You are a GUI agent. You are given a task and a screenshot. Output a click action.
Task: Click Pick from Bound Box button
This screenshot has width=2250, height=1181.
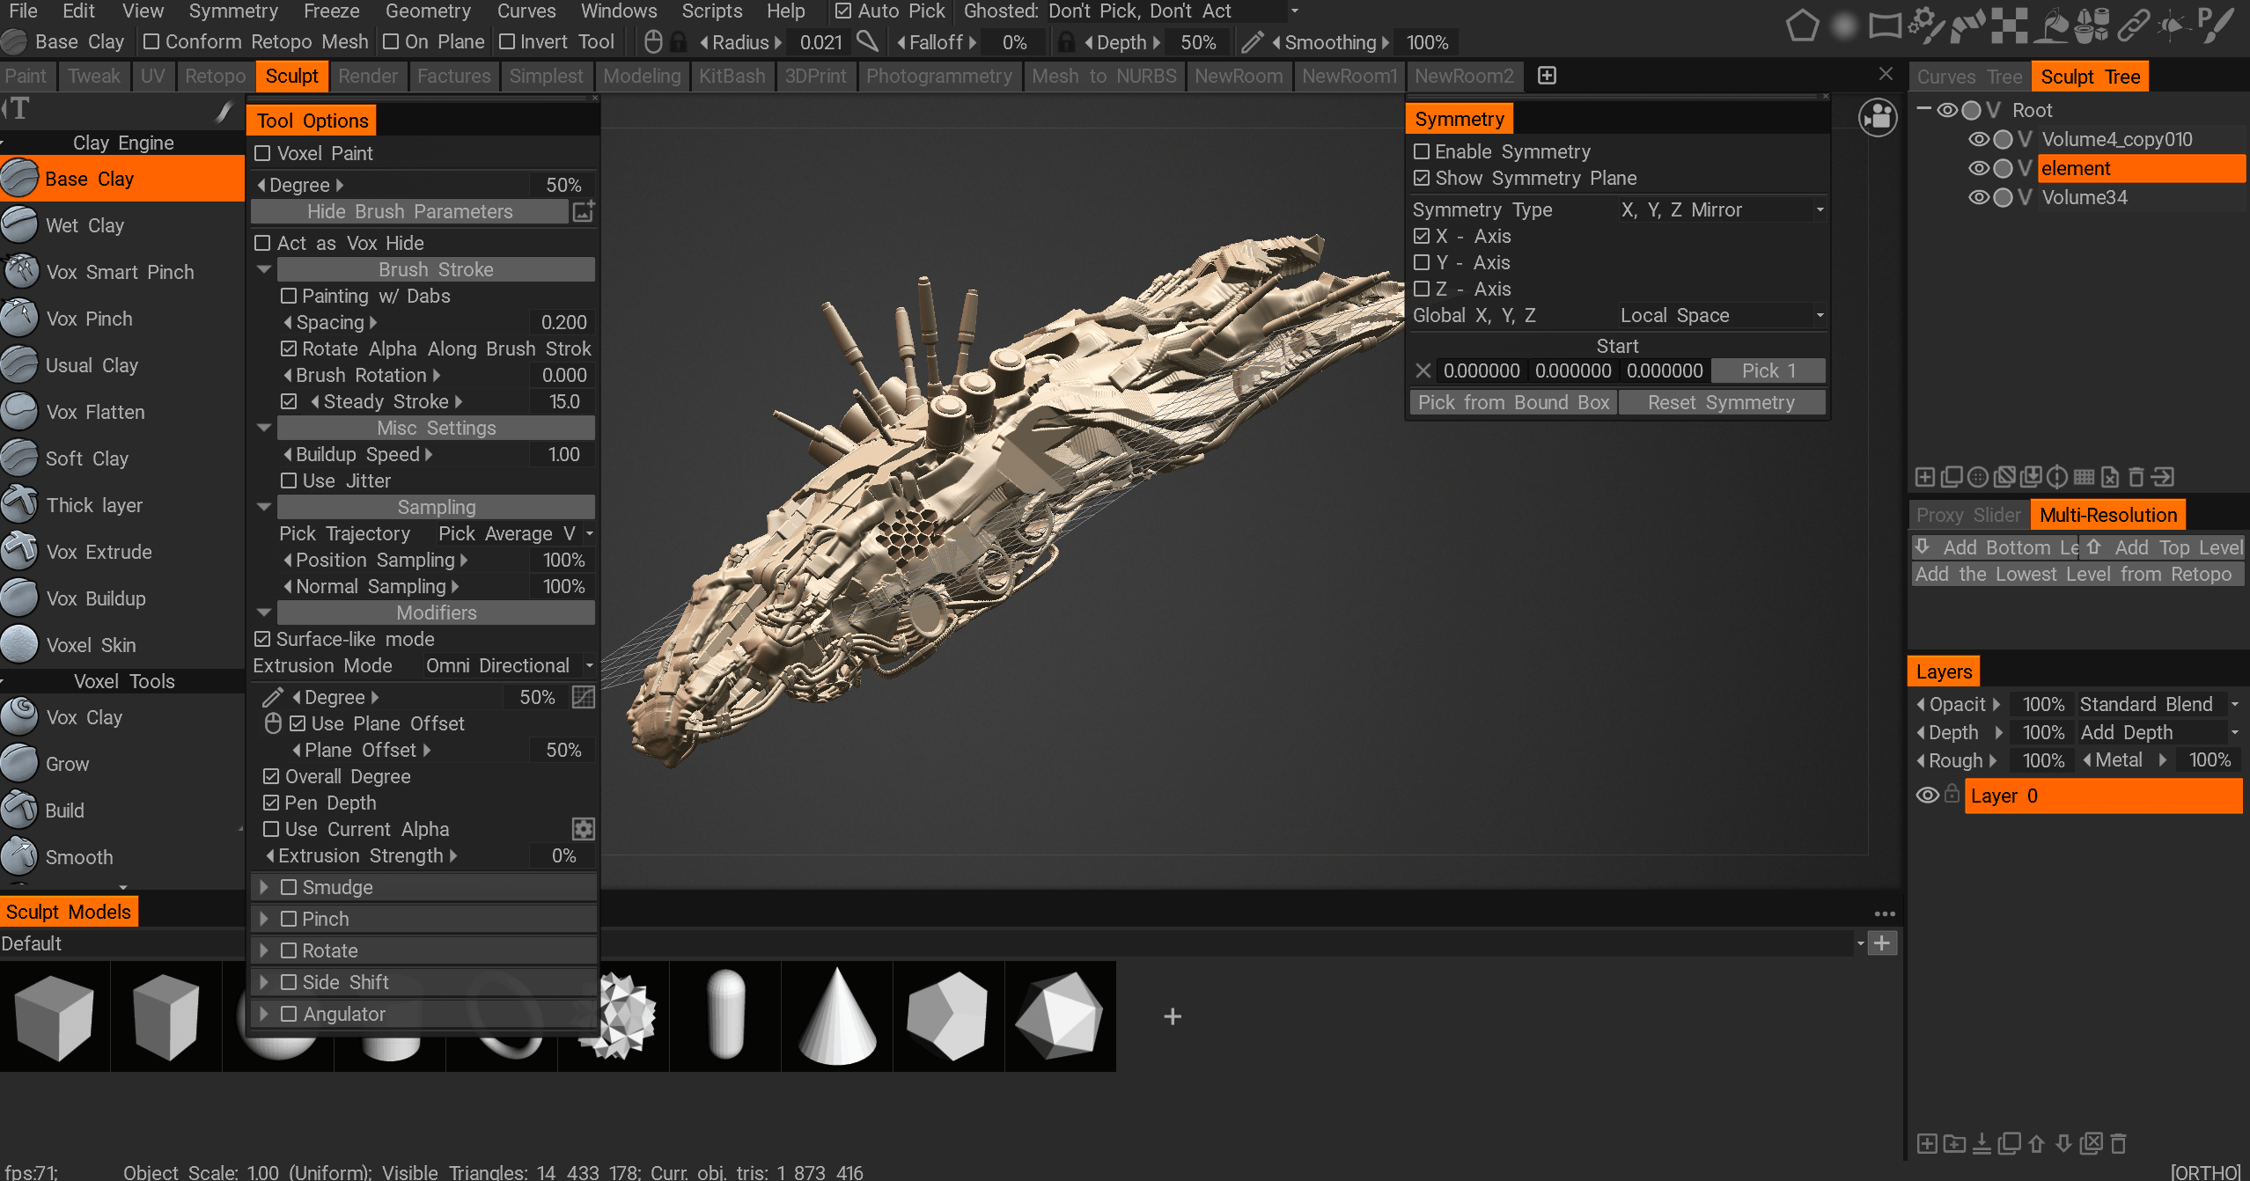(x=1513, y=402)
